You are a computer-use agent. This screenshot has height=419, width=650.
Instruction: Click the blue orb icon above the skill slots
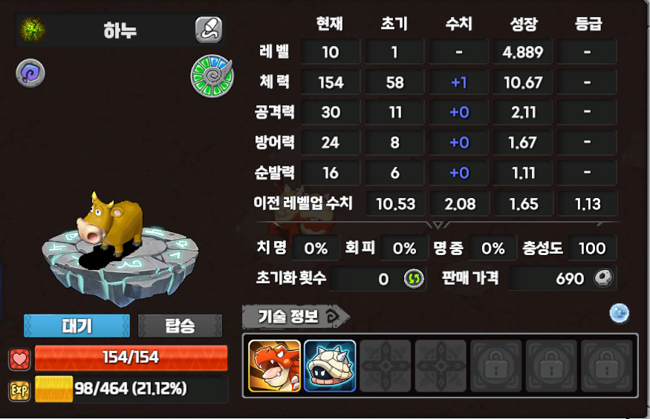click(x=620, y=314)
